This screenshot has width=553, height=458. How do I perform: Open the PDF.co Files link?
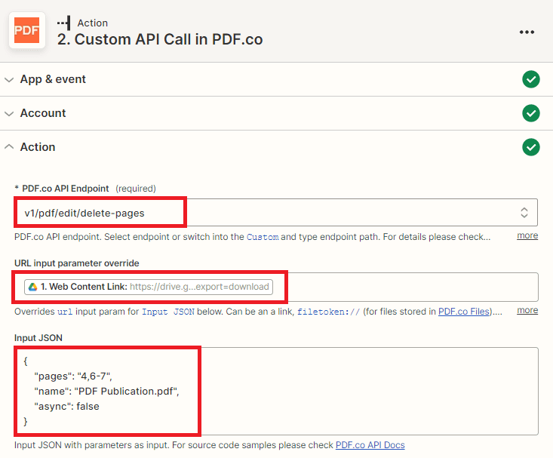click(x=464, y=312)
